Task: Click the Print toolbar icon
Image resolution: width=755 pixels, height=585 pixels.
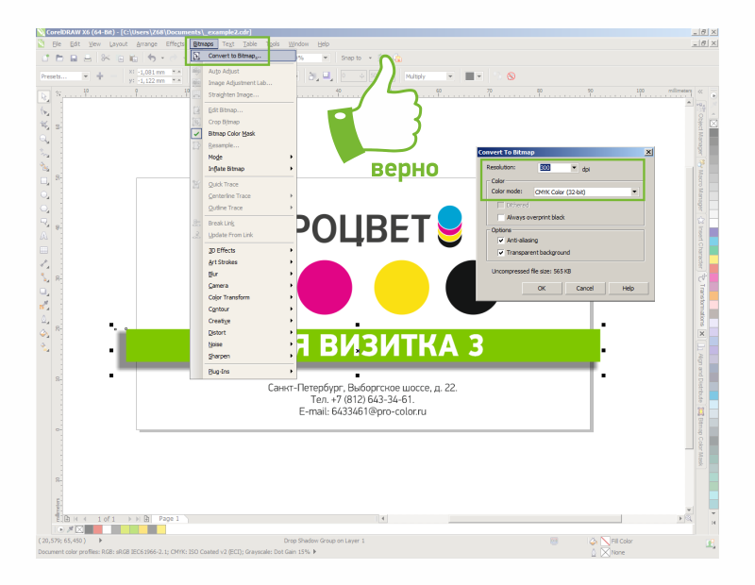Action: (88, 58)
